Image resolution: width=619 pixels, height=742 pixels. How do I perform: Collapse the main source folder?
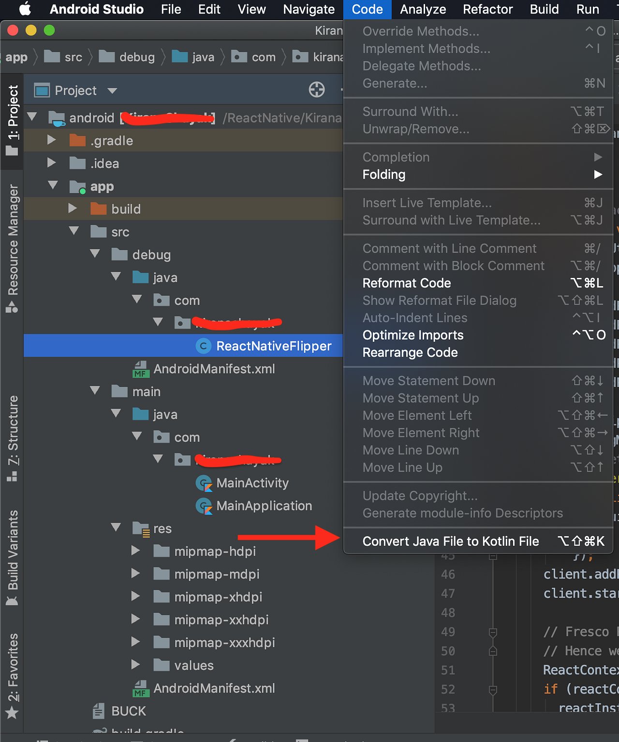[95, 391]
